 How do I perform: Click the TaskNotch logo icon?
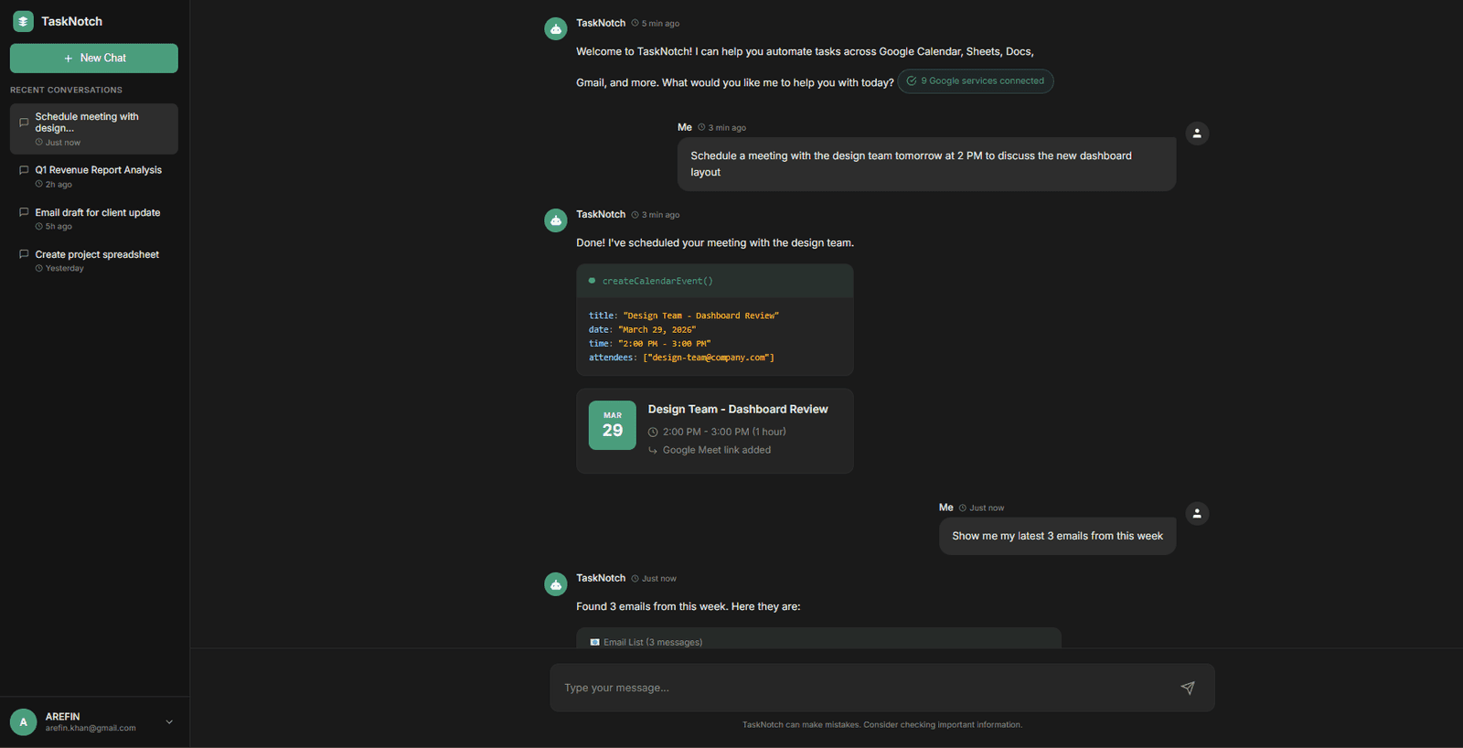pos(23,21)
